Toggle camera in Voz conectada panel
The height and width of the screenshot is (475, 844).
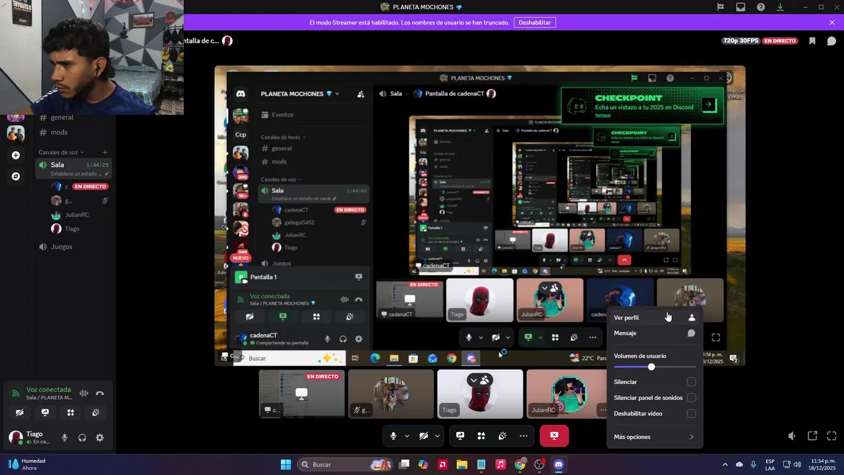[20, 412]
